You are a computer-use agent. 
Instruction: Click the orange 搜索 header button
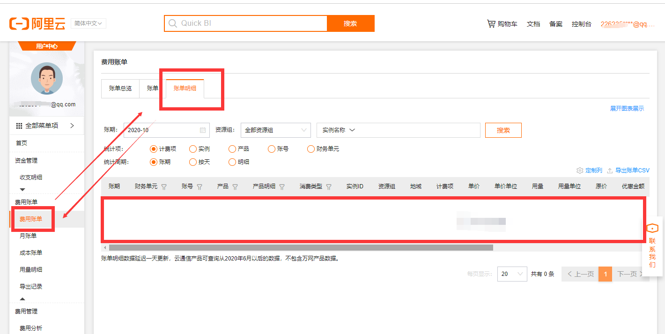click(351, 23)
